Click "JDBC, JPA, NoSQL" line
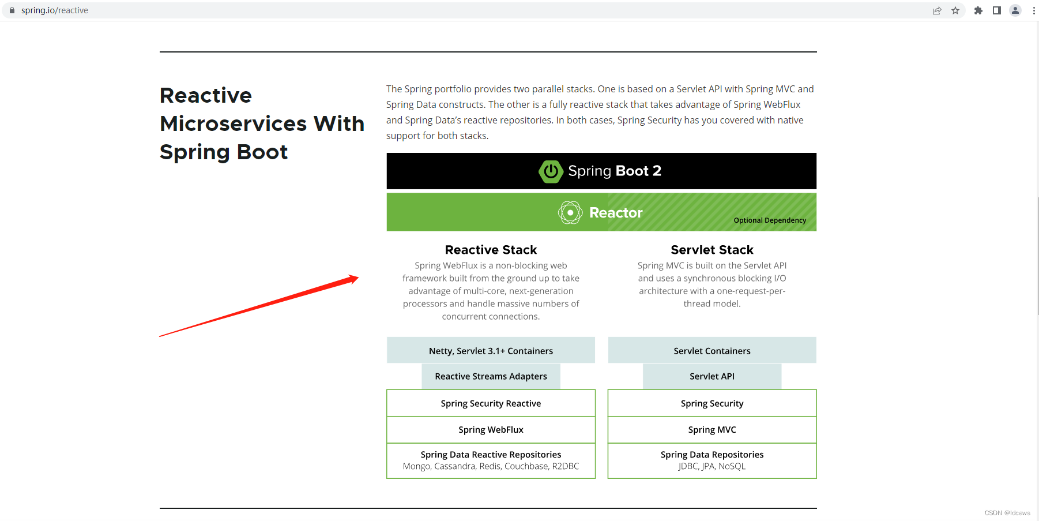 pyautogui.click(x=712, y=466)
